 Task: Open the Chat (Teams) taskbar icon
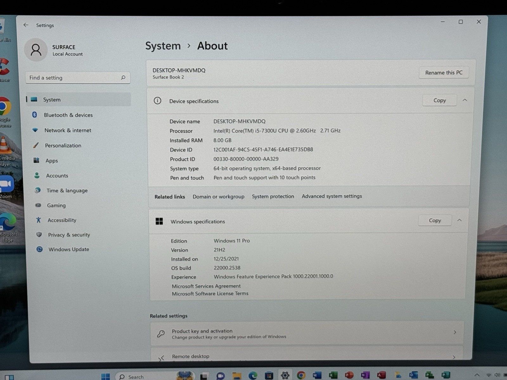click(220, 376)
